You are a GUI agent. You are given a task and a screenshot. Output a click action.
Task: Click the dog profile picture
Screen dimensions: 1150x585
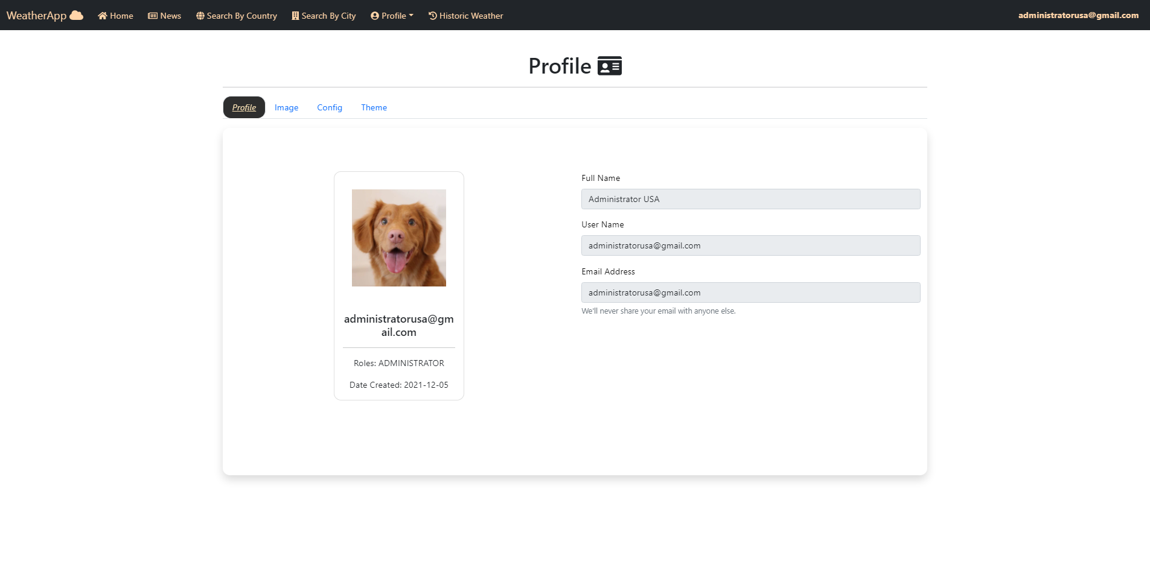[x=398, y=238]
